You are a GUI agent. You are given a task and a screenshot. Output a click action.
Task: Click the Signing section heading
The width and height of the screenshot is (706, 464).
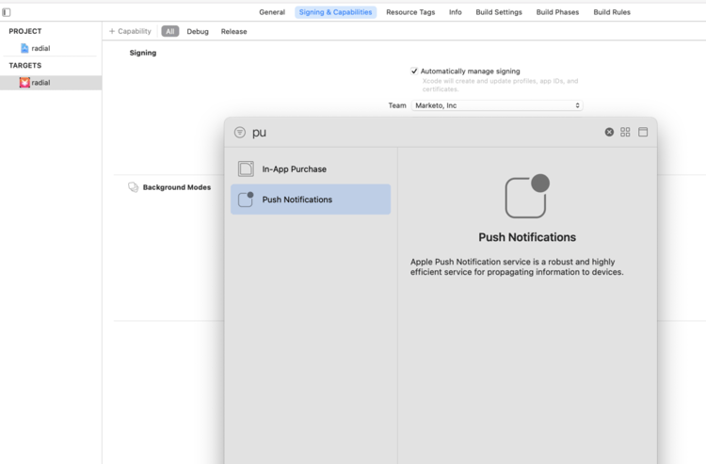(x=143, y=53)
